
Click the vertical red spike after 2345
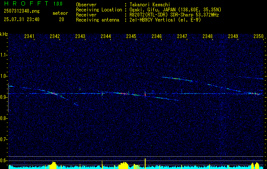(145, 94)
